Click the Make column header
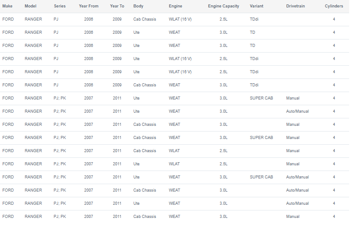350x228 pixels. tap(7, 6)
